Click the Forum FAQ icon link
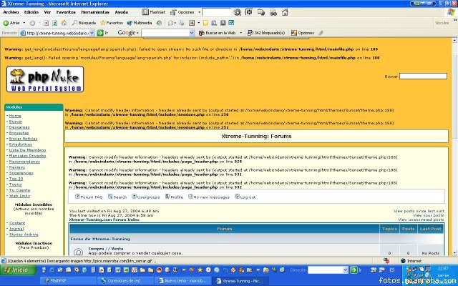Viewport: 458px width, 286px height. click(x=89, y=197)
